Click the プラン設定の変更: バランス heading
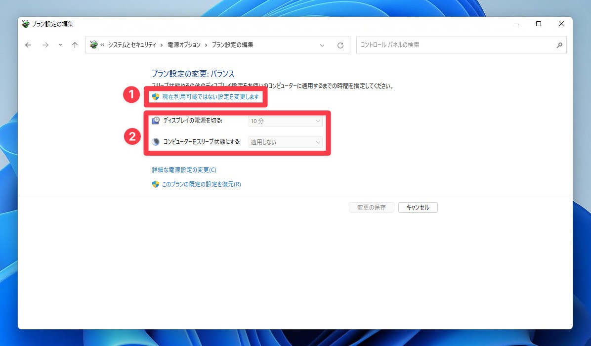Image resolution: width=591 pixels, height=346 pixels. (193, 74)
